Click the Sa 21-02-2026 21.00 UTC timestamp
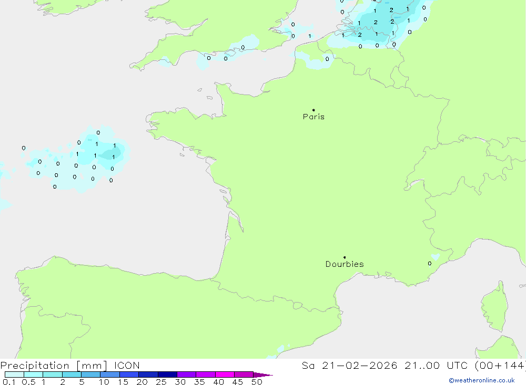Viewport: 526px width, 385px height. [413, 366]
